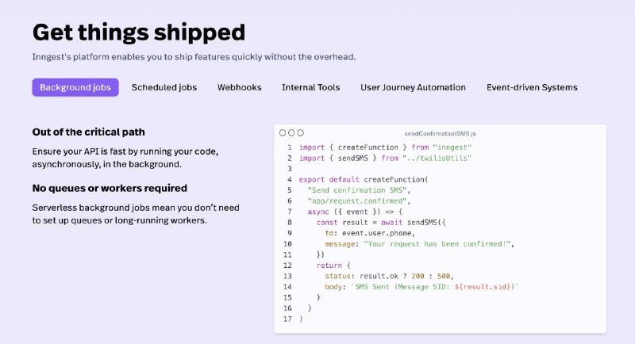Click the first circle in code window header
Screen dimensions: 635x344
click(x=283, y=133)
